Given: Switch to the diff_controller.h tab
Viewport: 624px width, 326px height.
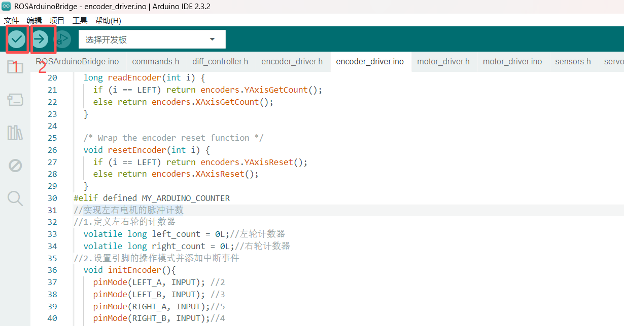Looking at the screenshot, I should (x=220, y=62).
